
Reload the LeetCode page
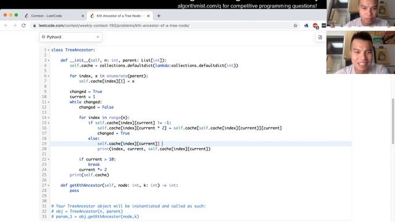[x=23, y=25]
